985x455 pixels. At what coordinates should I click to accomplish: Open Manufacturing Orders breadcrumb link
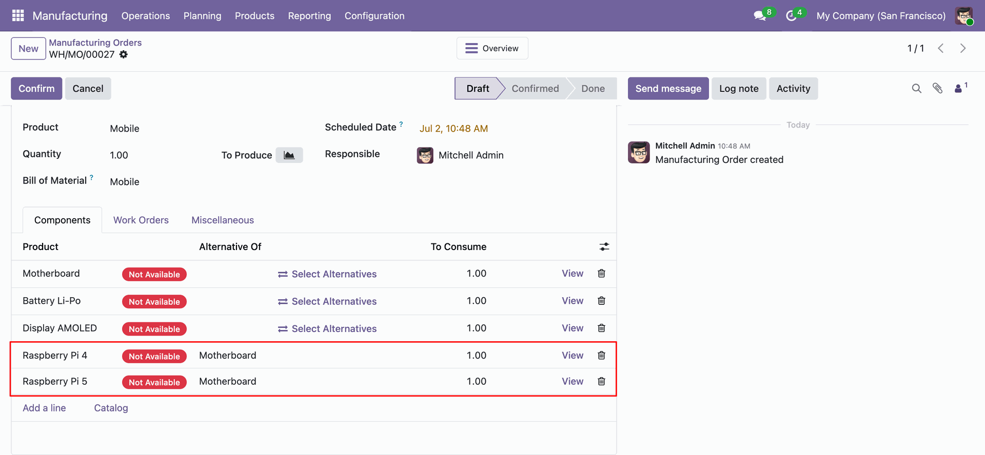click(95, 43)
